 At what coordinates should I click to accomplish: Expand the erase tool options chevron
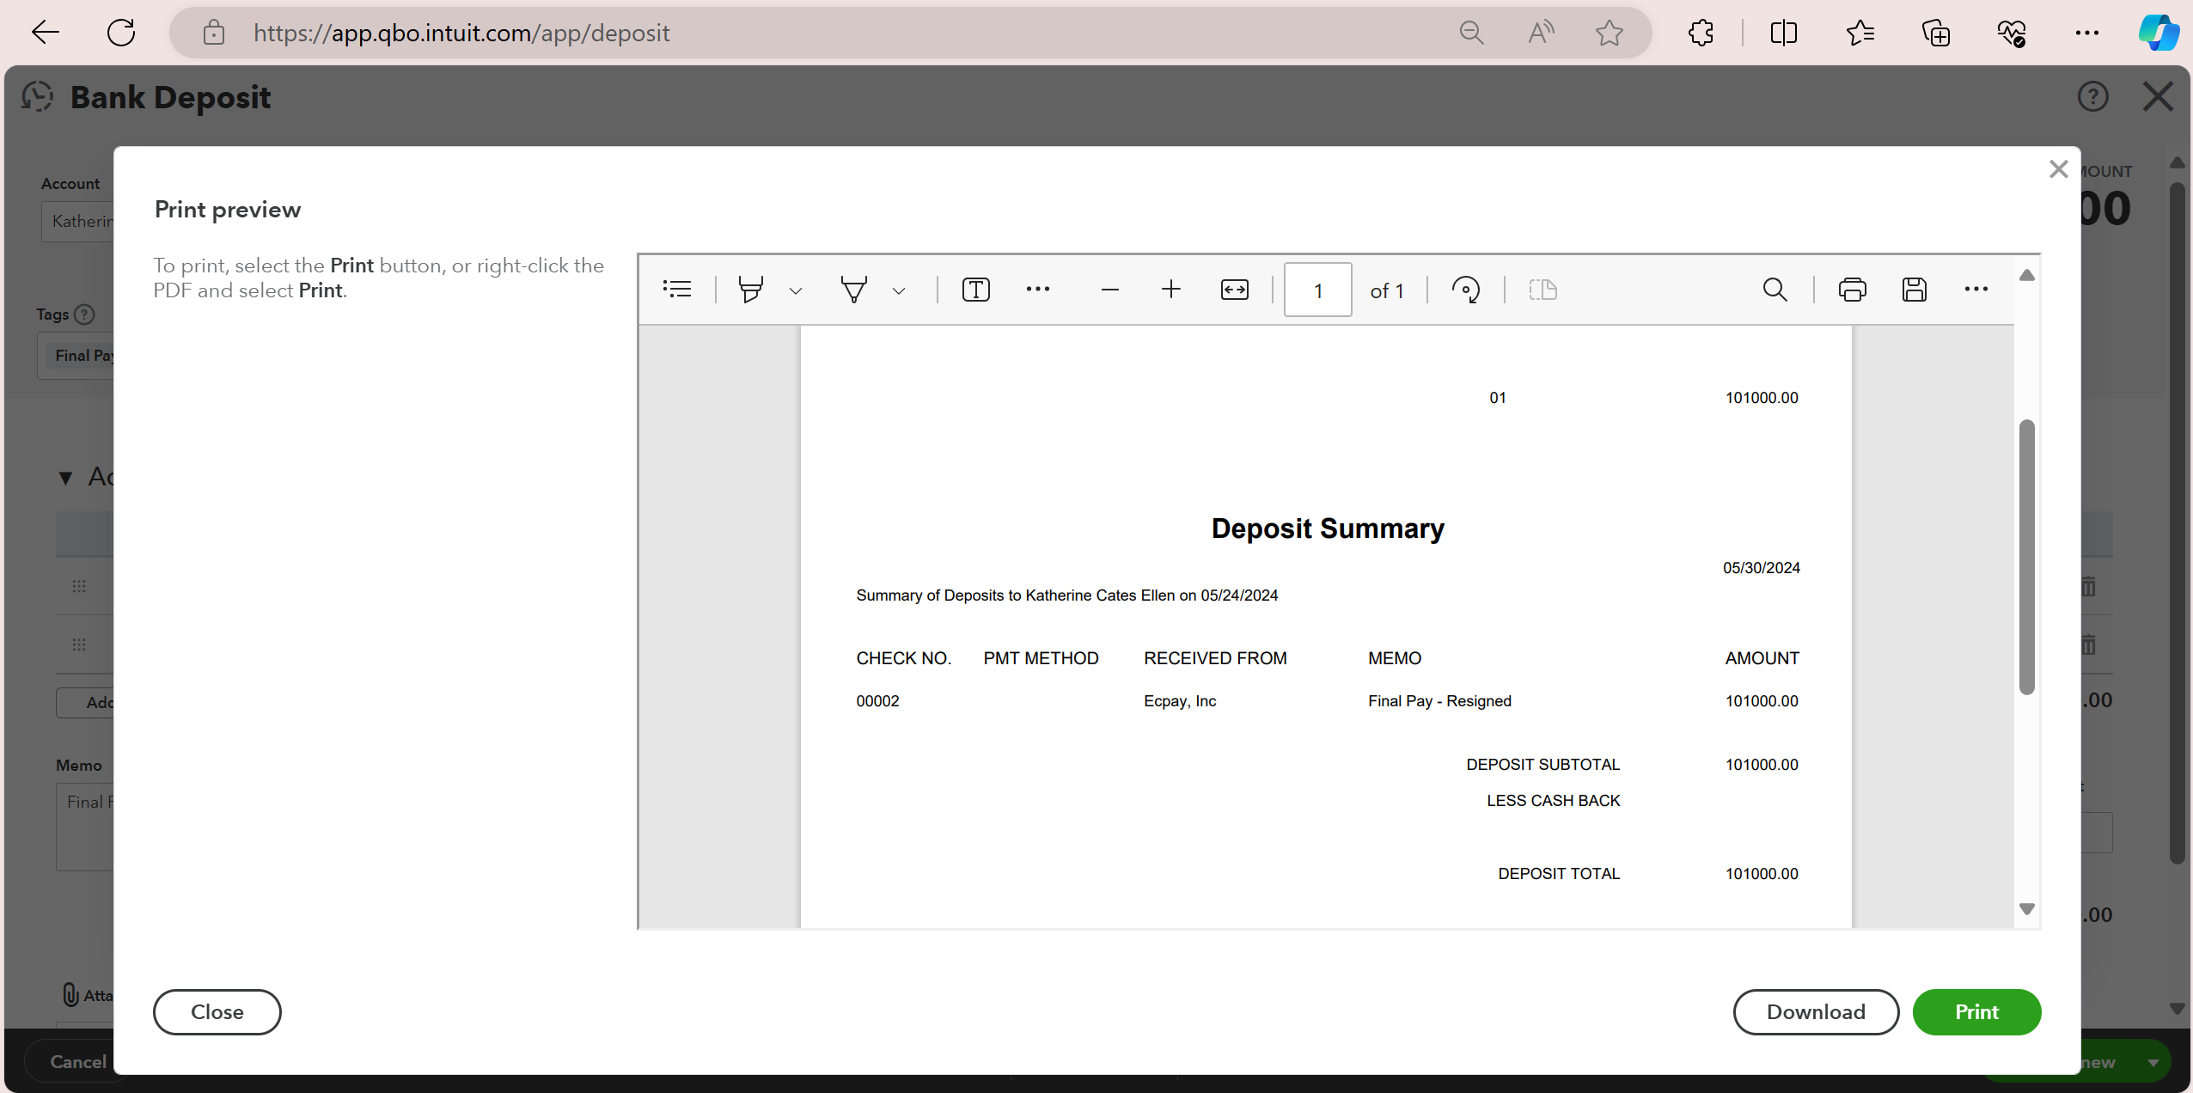tap(899, 291)
